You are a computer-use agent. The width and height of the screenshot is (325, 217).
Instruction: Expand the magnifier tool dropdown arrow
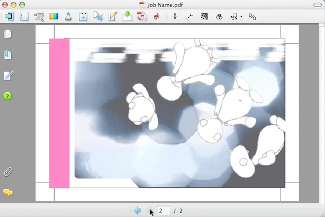tap(241, 16)
